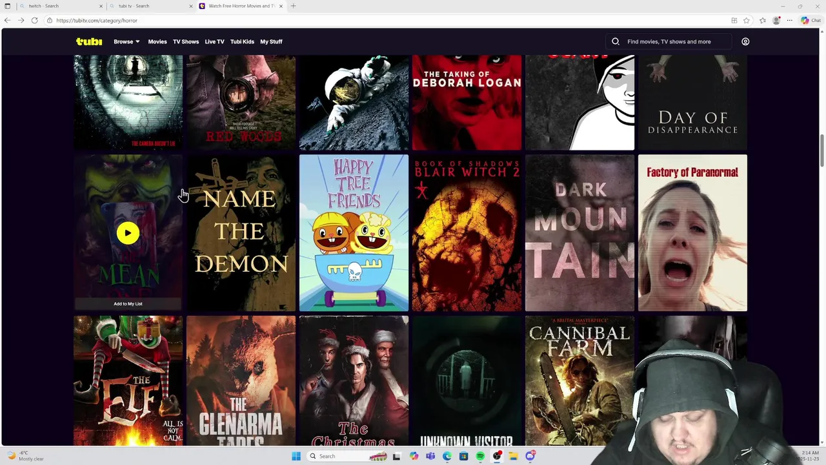Open the browser favorites list icon
Screen dimensions: 826x465
click(x=763, y=21)
